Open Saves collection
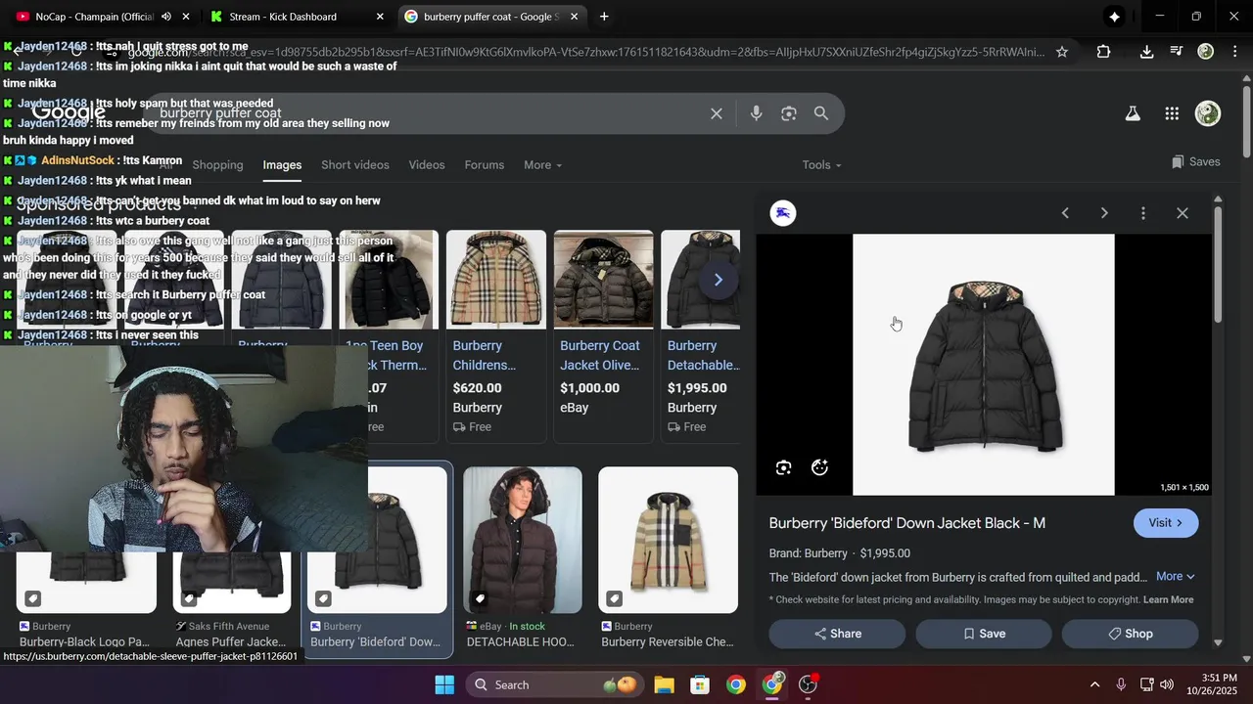Image resolution: width=1253 pixels, height=704 pixels. (1195, 162)
